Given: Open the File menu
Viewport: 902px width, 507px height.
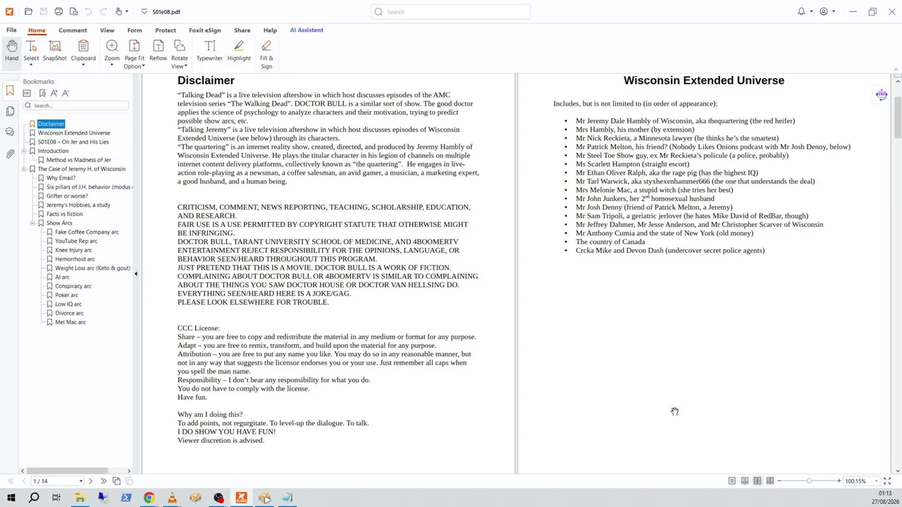Looking at the screenshot, I should coord(11,30).
